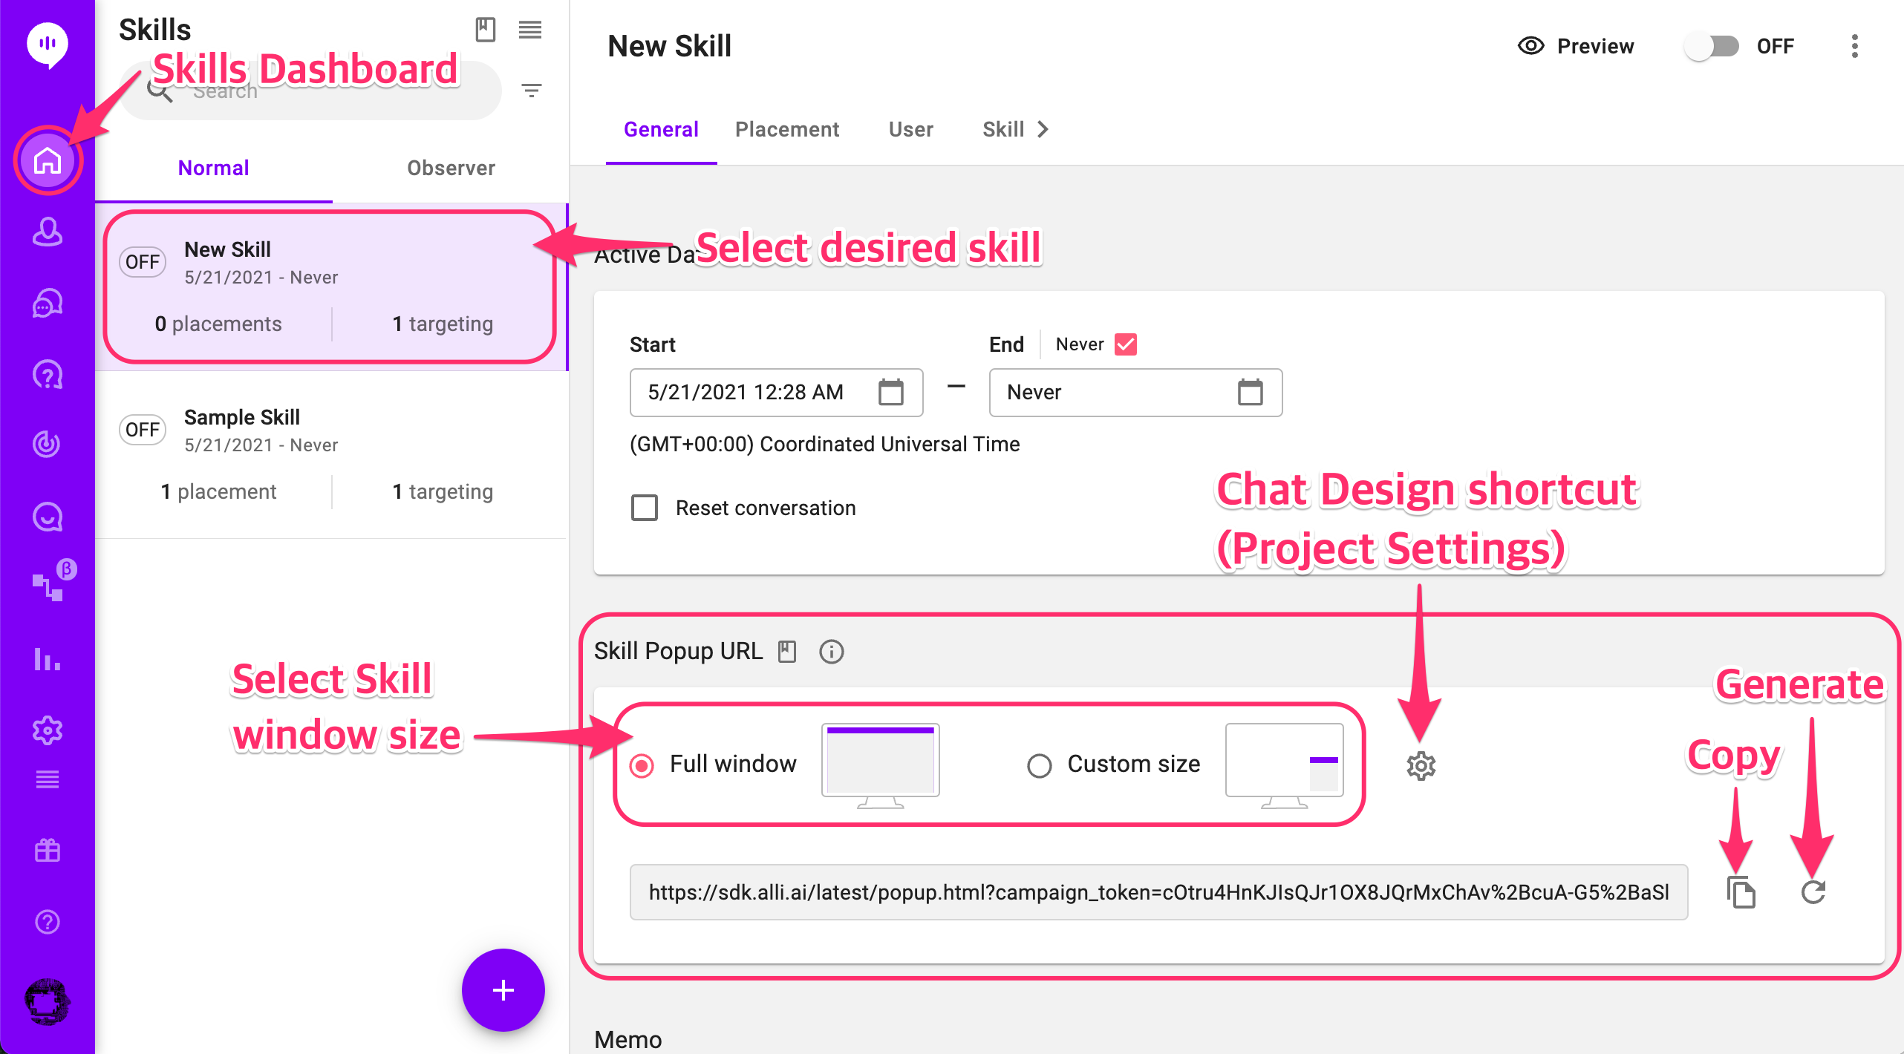Open the analytics bar chart sidebar icon
1904x1054 pixels.
48,659
